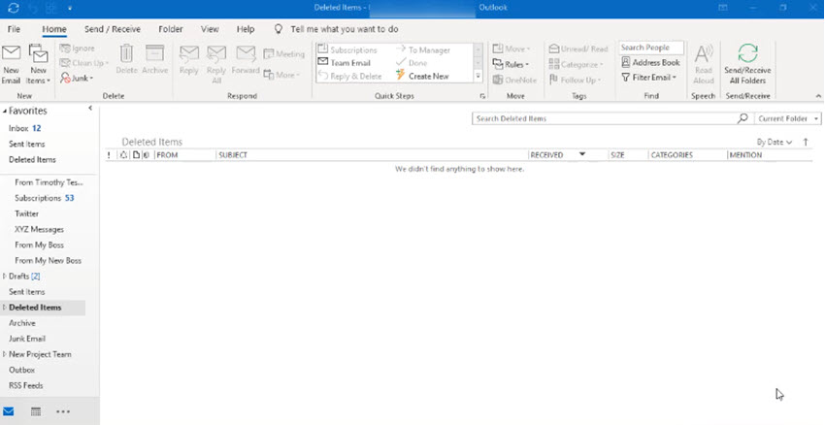Image resolution: width=825 pixels, height=425 pixels.
Task: Switch to Calendar view icon
Action: point(36,411)
